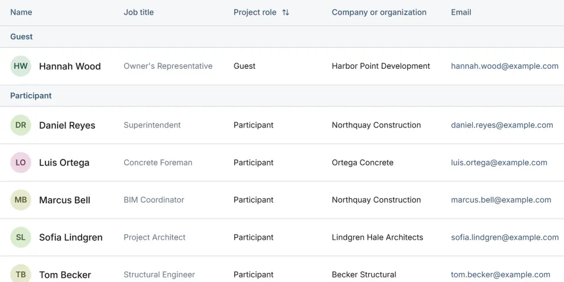Click the Email column header
Screen dimensions: 564x282
[461, 12]
